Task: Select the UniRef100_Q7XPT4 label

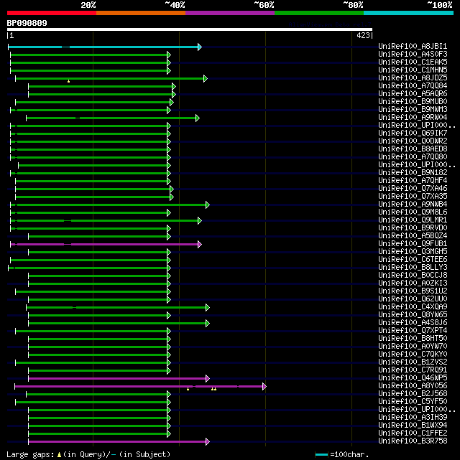Action: [413, 331]
